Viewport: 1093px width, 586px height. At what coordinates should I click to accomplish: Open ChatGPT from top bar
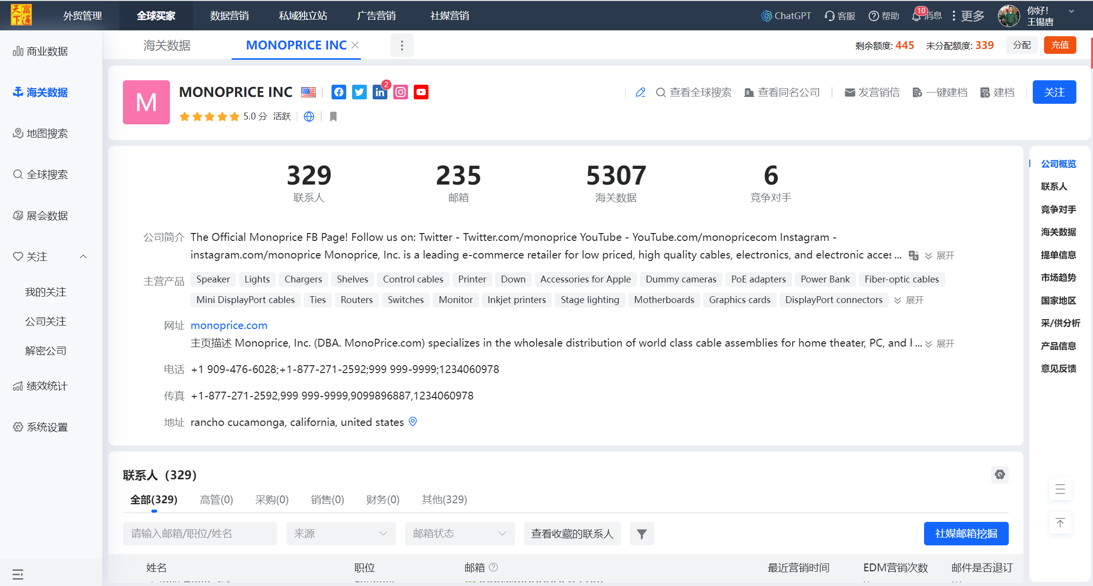(785, 16)
